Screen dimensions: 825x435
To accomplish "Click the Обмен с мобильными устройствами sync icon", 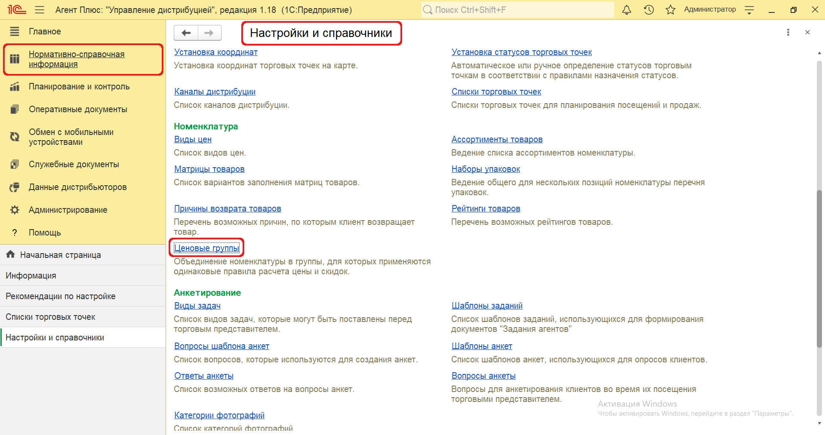I will pos(15,137).
